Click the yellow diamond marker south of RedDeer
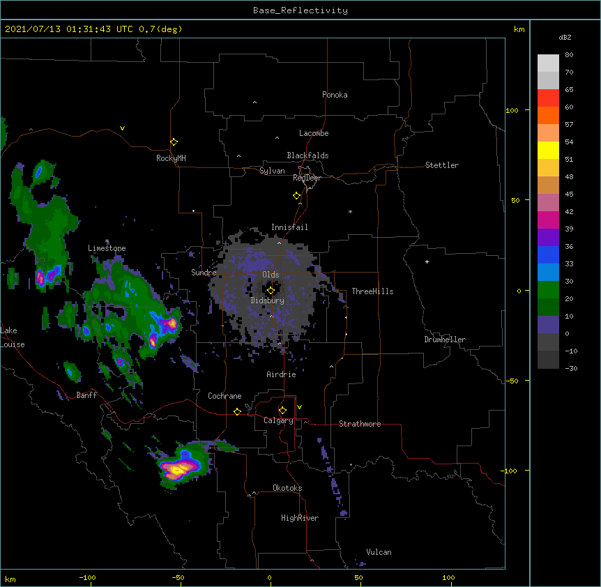This screenshot has height=587, width=601. click(x=296, y=196)
